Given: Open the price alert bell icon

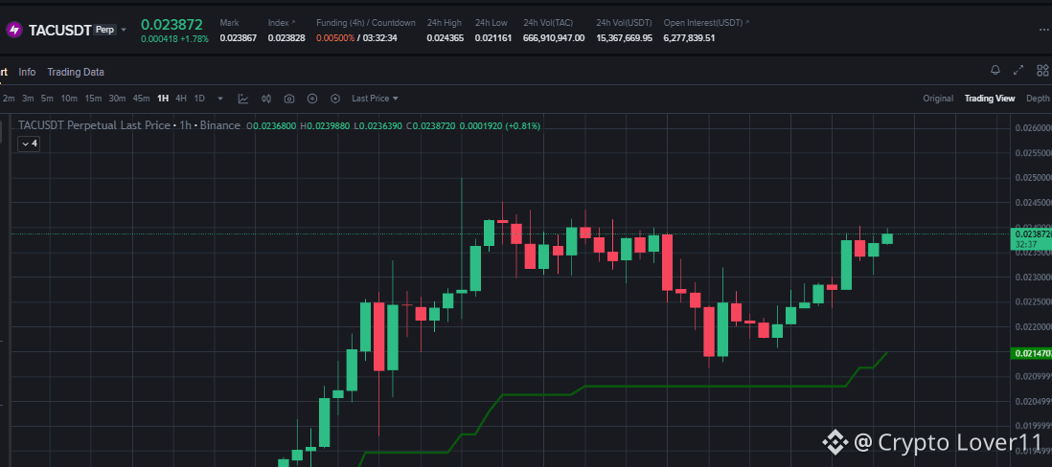Looking at the screenshot, I should pyautogui.click(x=995, y=71).
